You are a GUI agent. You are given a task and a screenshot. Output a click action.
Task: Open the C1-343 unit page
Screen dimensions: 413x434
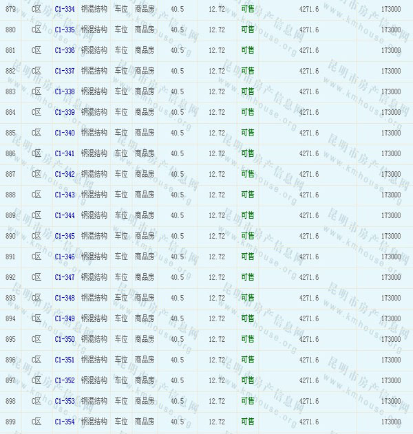tap(65, 195)
